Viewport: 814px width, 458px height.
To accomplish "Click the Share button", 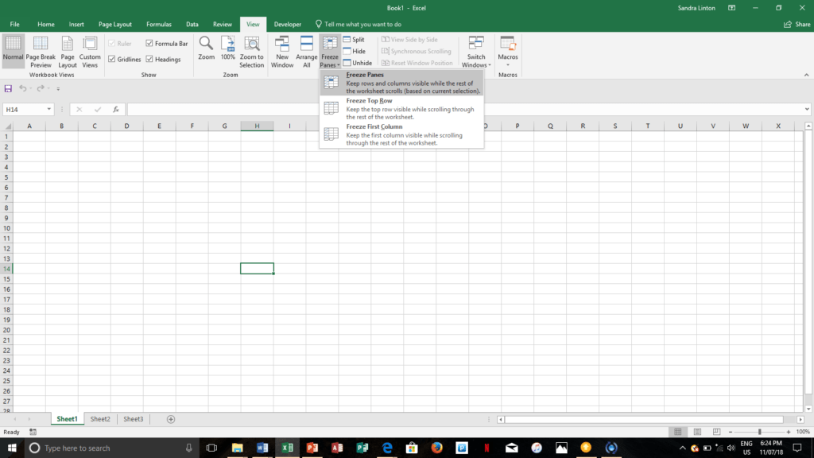I will 796,24.
